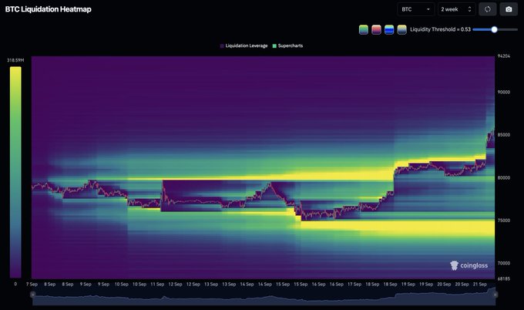Click the 75000 price axis label
This screenshot has height=310, width=524.
pos(504,221)
